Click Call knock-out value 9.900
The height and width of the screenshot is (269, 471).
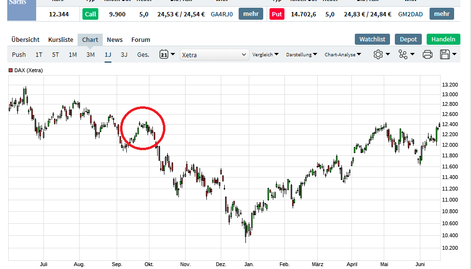pyautogui.click(x=117, y=14)
